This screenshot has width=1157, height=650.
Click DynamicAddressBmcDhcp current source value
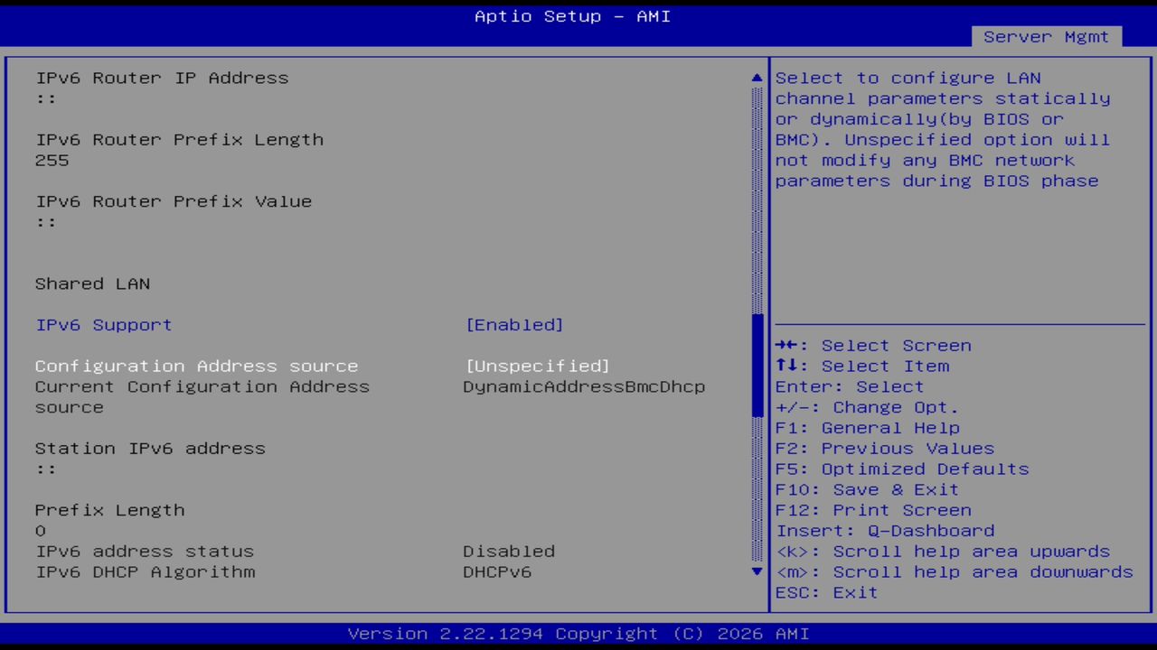584,386
